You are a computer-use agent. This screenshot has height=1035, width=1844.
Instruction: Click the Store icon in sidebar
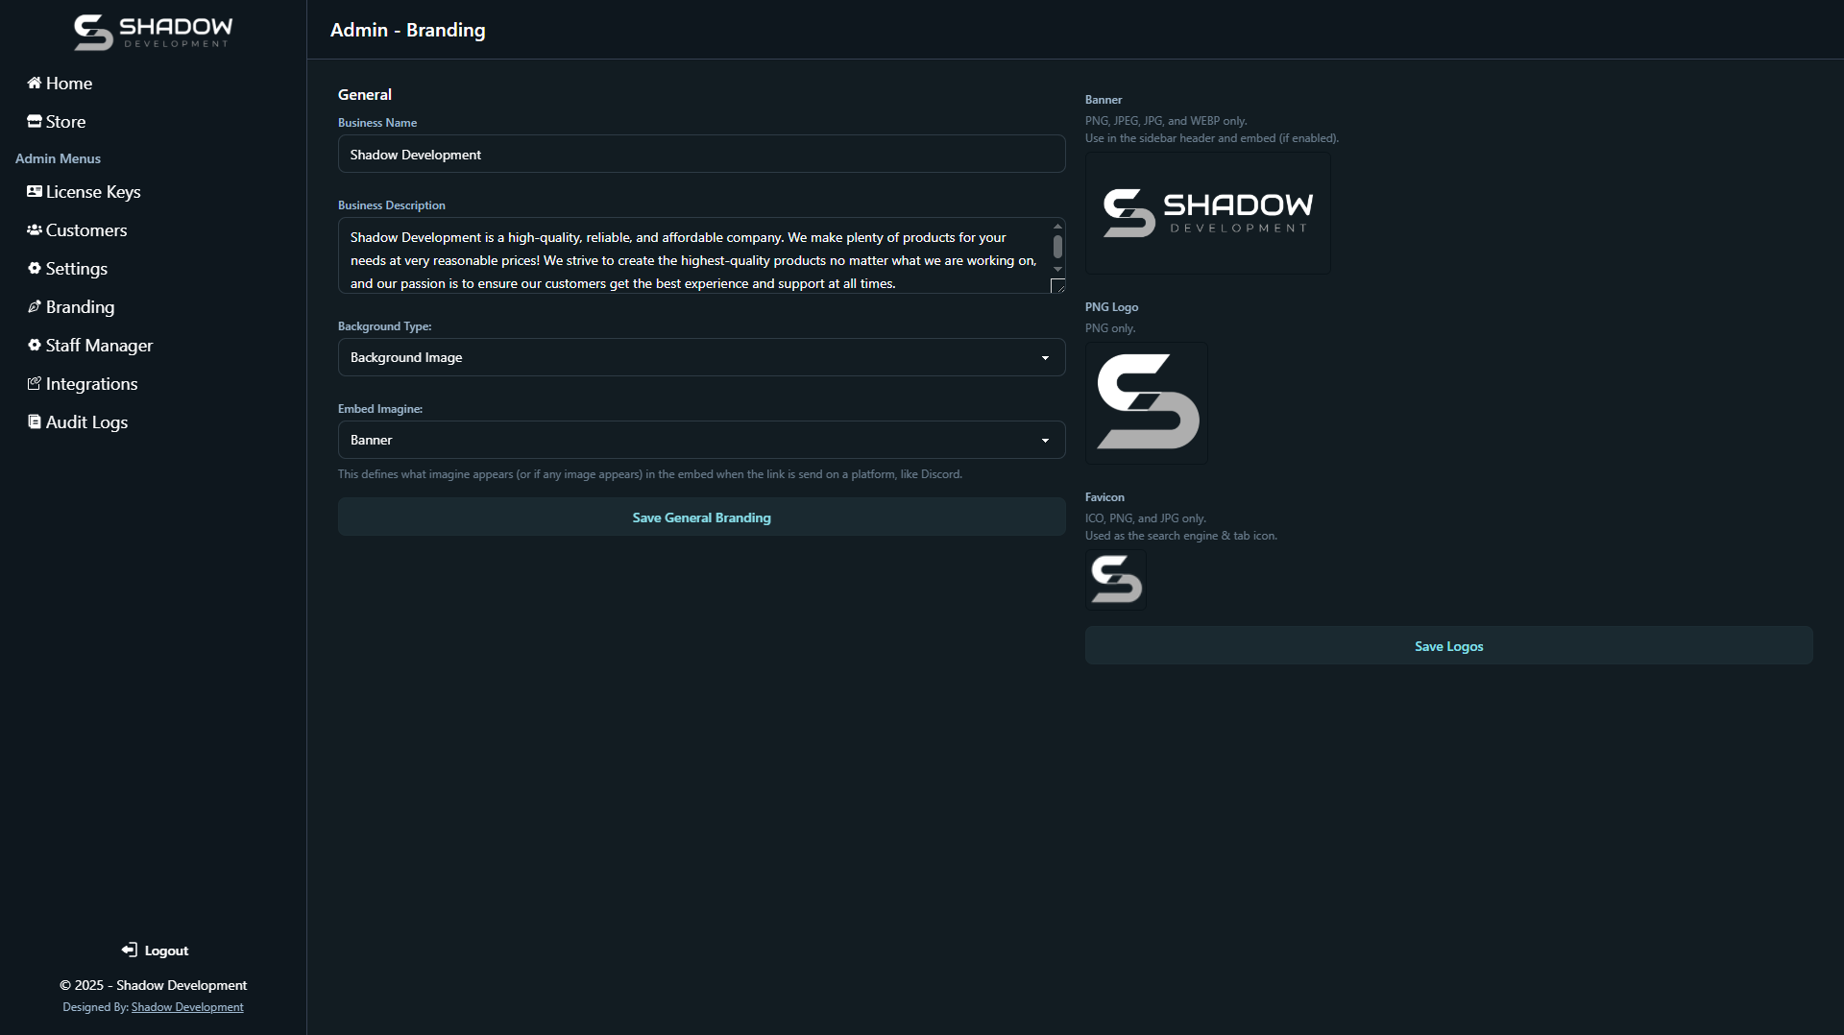(x=34, y=122)
